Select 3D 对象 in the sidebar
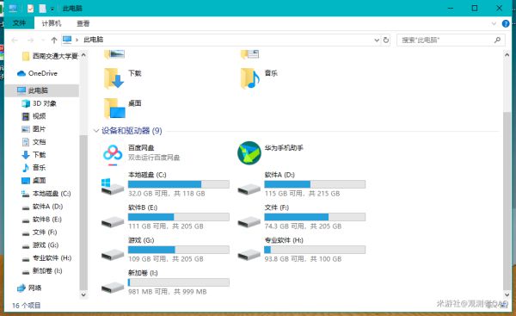The image size is (516, 316). pyautogui.click(x=44, y=103)
